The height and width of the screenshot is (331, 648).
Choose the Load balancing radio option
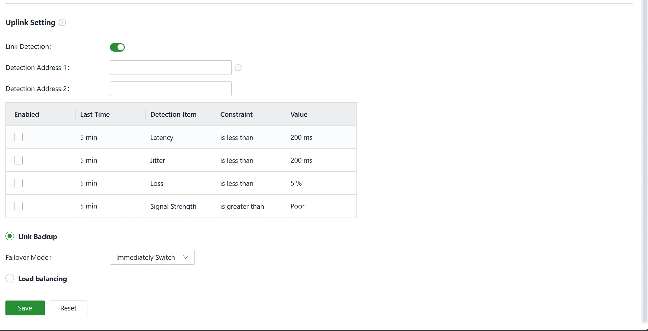tap(10, 278)
